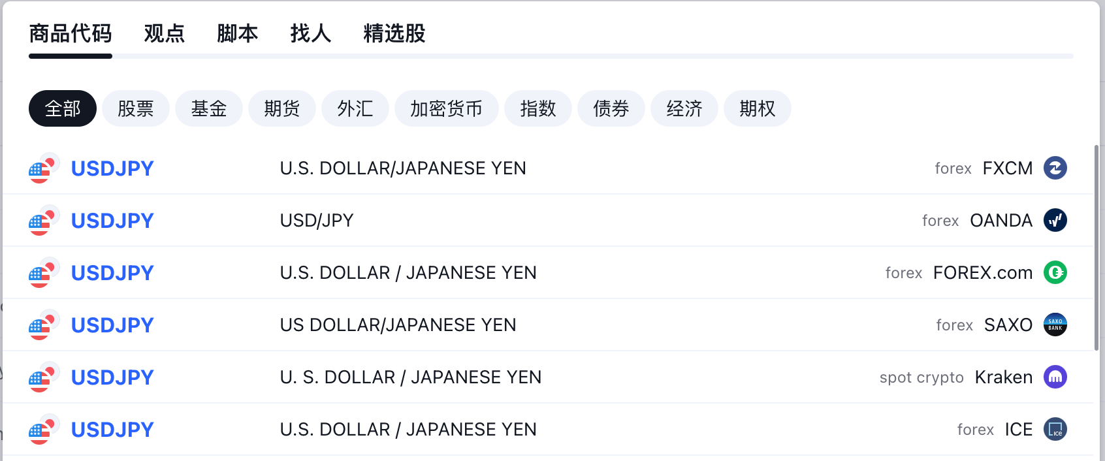Open the 精选股 tab
Screen dimensions: 1105x461
point(394,33)
